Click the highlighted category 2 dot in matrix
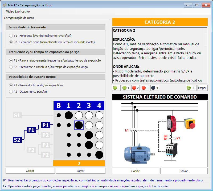Screen dimensions: 213x191 pyautogui.click(x=79, y=125)
